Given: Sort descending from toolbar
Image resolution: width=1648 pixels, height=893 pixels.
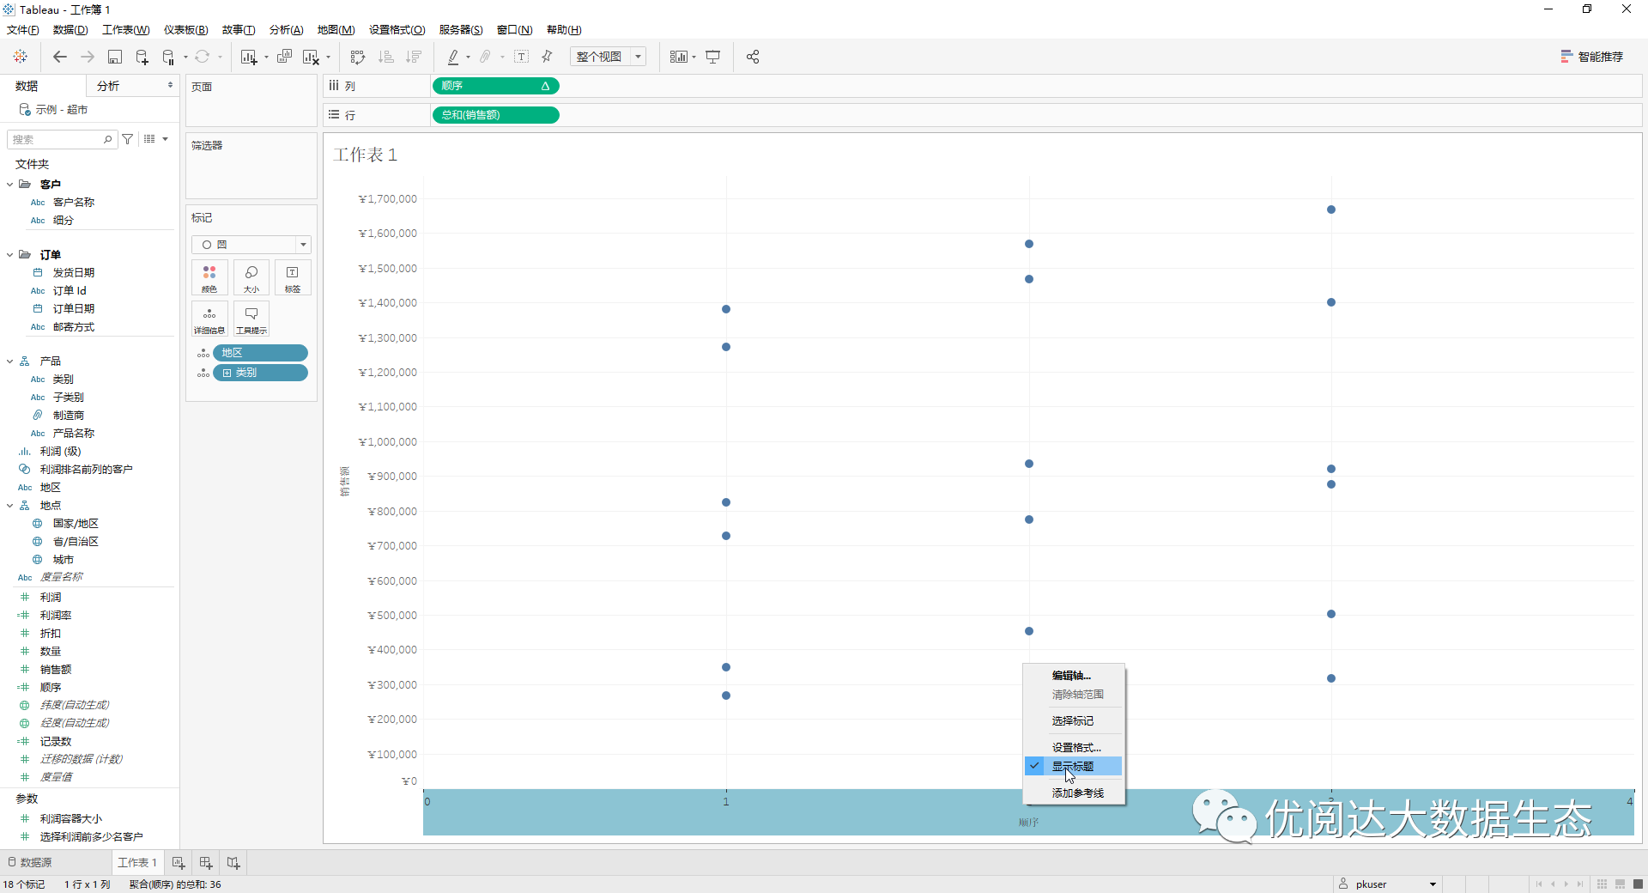Looking at the screenshot, I should click(x=414, y=57).
